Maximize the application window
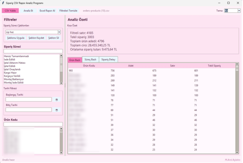This screenshot has width=243, height=163. (x=228, y=3)
